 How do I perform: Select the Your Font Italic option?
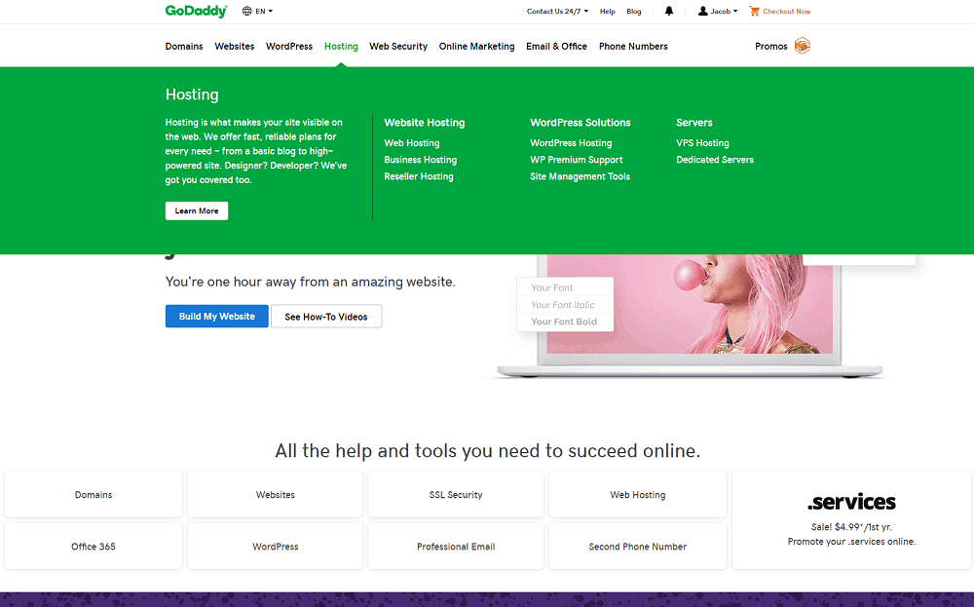pos(563,304)
